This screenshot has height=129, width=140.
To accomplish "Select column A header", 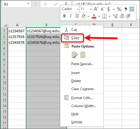I will point(17,25).
